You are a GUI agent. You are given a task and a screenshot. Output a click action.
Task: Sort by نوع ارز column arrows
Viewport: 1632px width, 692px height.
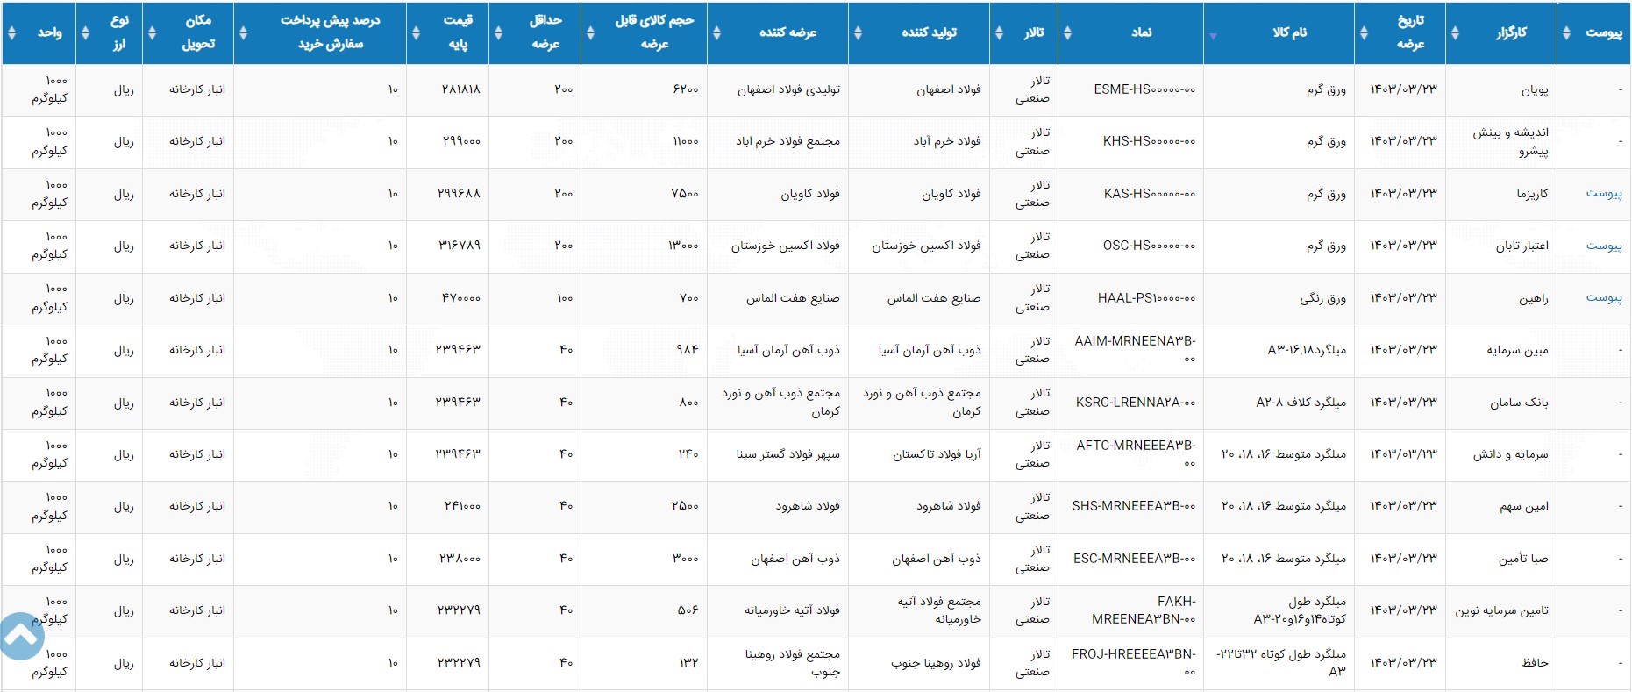coord(85,32)
